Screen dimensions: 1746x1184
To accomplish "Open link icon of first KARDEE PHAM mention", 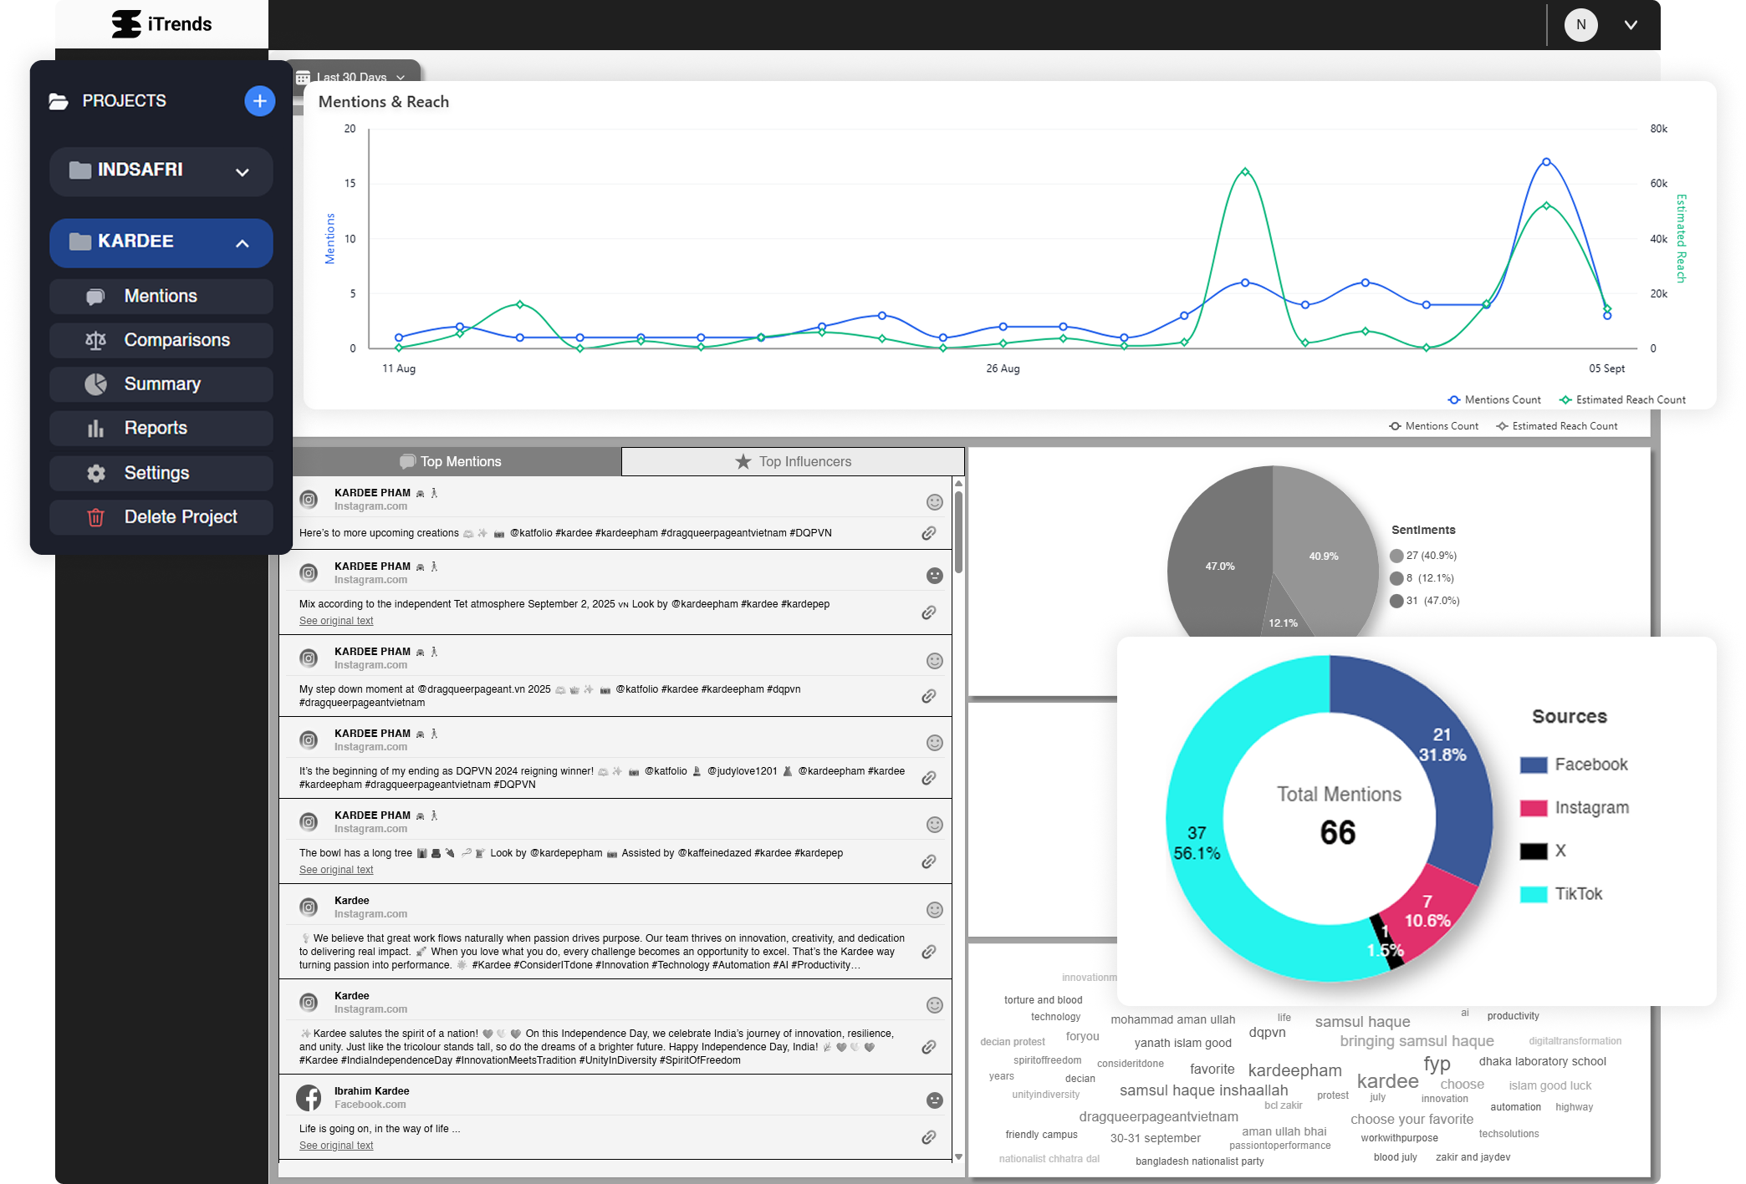I will [928, 533].
